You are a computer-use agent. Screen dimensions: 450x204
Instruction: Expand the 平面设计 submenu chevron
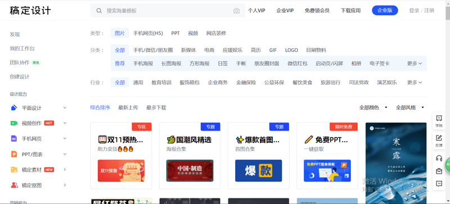pos(65,107)
